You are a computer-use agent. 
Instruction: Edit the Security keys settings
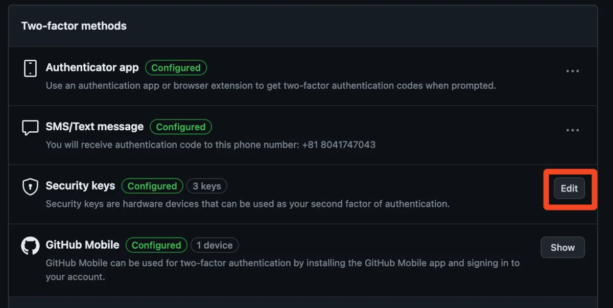[569, 188]
